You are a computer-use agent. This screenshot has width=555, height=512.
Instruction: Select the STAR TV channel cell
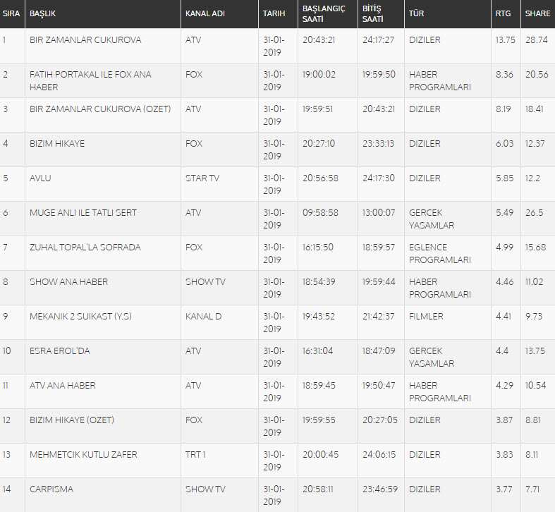[202, 178]
